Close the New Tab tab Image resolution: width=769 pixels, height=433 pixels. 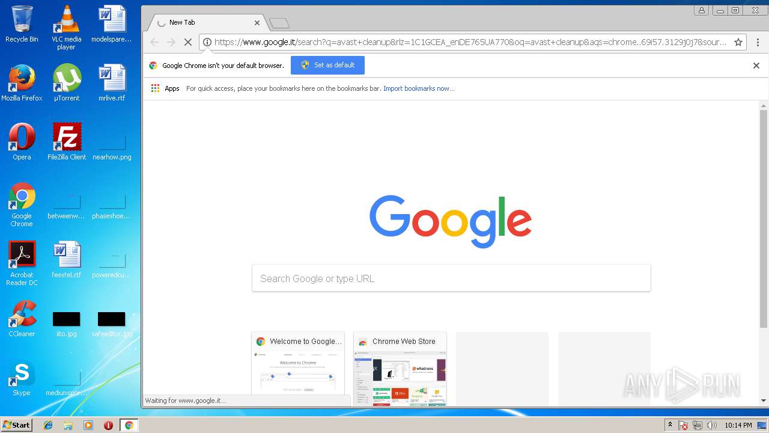coord(257,23)
